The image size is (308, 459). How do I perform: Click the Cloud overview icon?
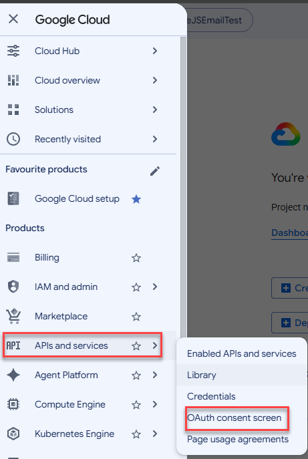[13, 80]
